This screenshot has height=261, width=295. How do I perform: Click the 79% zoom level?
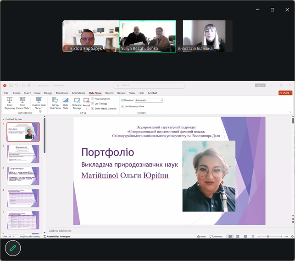(286, 236)
